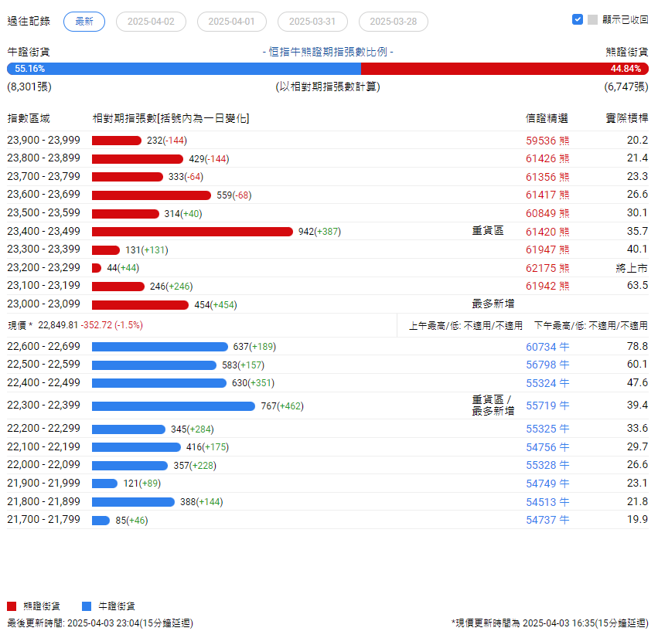Open bear warrant 62175 link
Image resolution: width=658 pixels, height=638 pixels.
click(541, 268)
